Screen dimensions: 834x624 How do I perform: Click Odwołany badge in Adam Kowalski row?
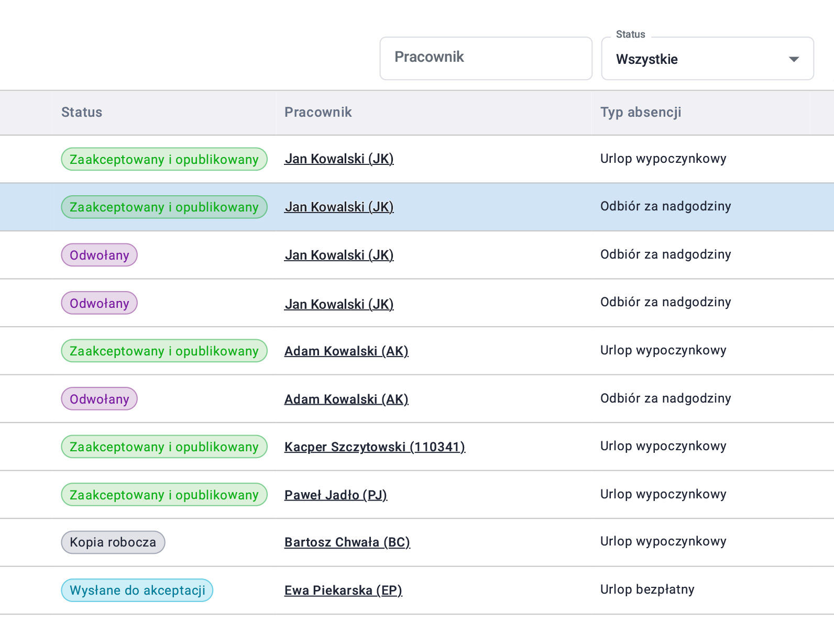[x=100, y=399]
